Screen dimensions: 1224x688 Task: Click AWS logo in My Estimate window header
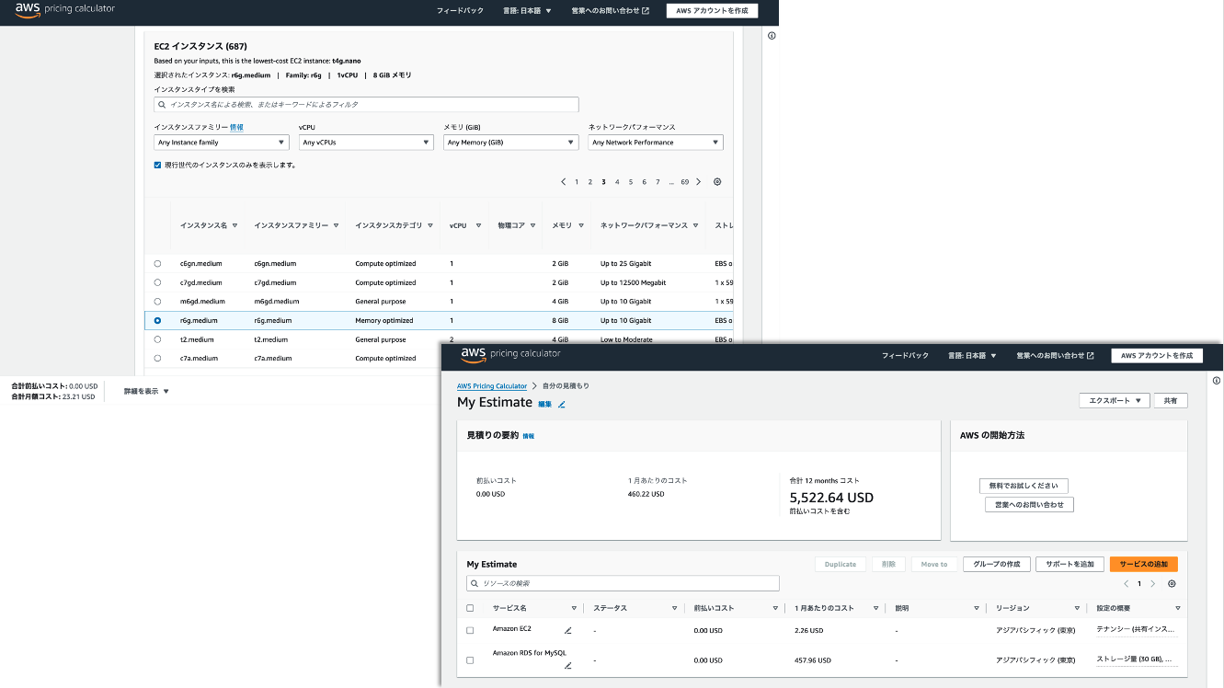tap(474, 354)
